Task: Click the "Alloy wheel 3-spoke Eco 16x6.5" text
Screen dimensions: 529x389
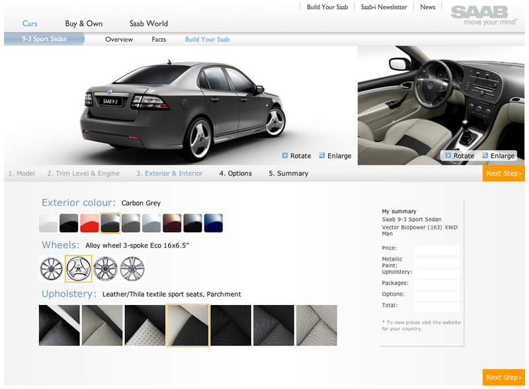Action: (x=137, y=245)
